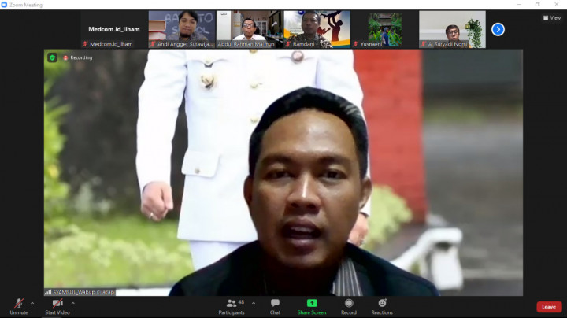This screenshot has height=318, width=567.
Task: Start Video camera
Action: point(57,305)
